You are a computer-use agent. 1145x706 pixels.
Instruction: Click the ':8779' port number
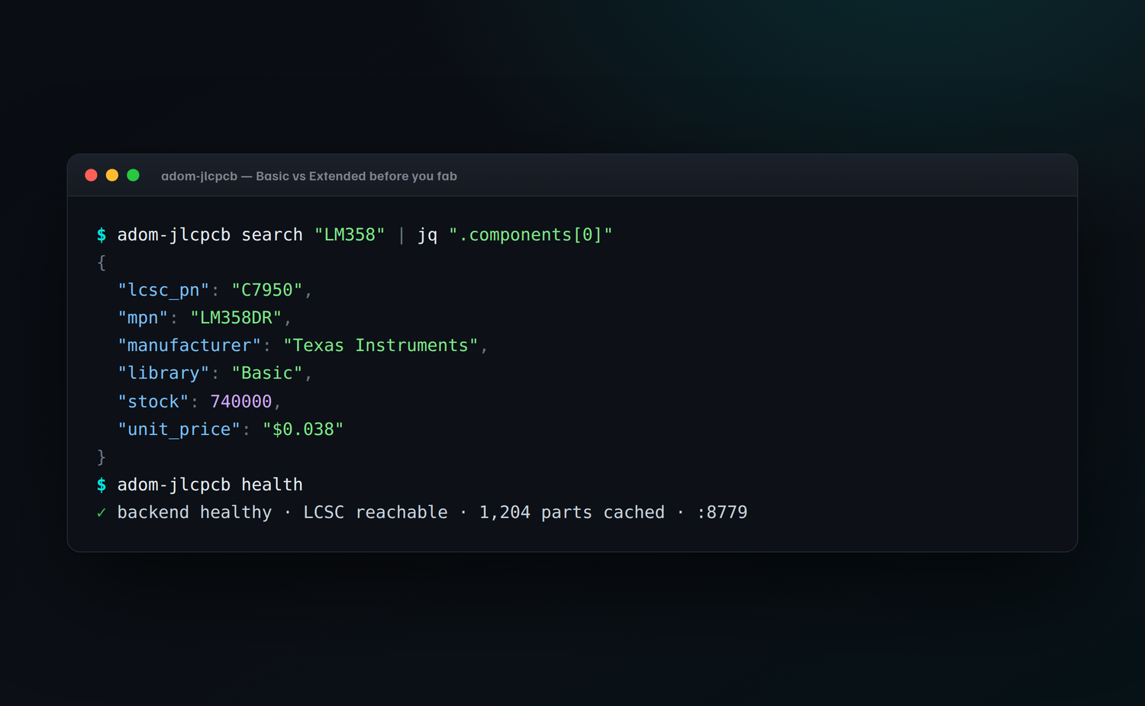pyautogui.click(x=722, y=513)
